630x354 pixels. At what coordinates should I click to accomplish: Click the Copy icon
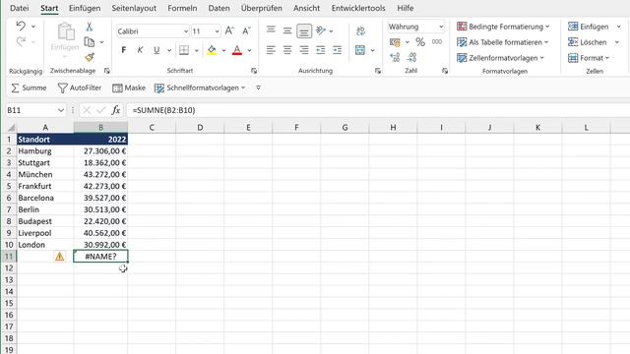pos(90,41)
